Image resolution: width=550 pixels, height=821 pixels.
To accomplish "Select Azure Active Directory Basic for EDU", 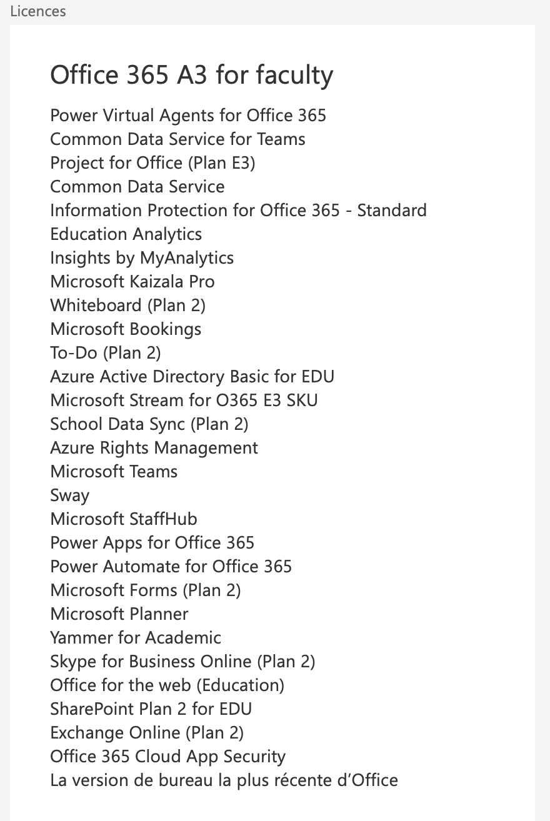I will pos(192,377).
